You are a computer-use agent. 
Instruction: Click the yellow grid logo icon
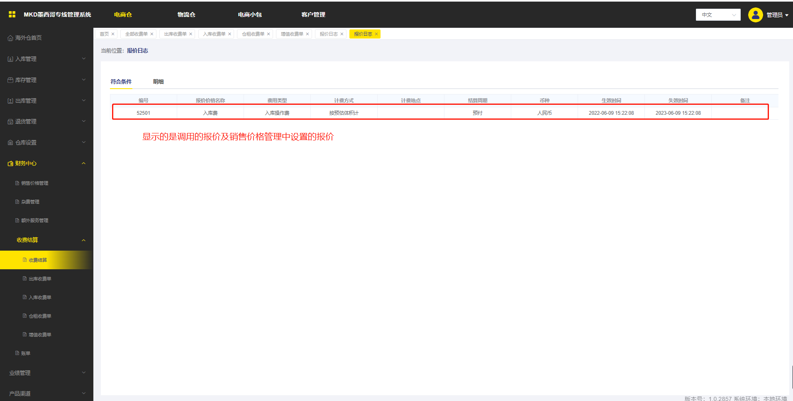(12, 14)
